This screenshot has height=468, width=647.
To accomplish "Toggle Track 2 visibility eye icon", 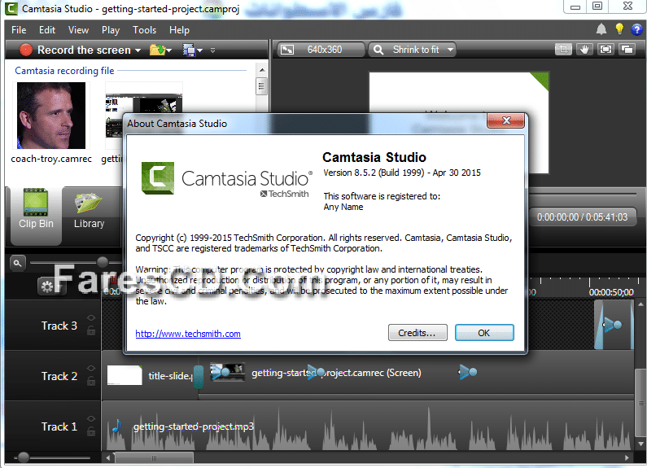I will click(91, 368).
